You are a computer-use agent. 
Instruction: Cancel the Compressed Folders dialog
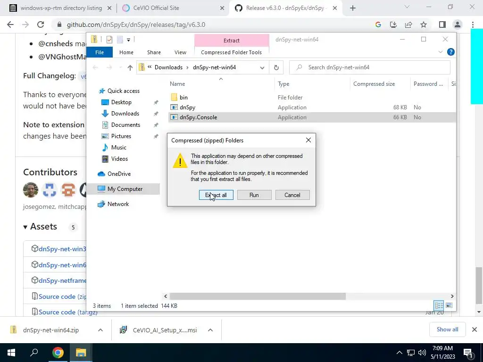292,195
